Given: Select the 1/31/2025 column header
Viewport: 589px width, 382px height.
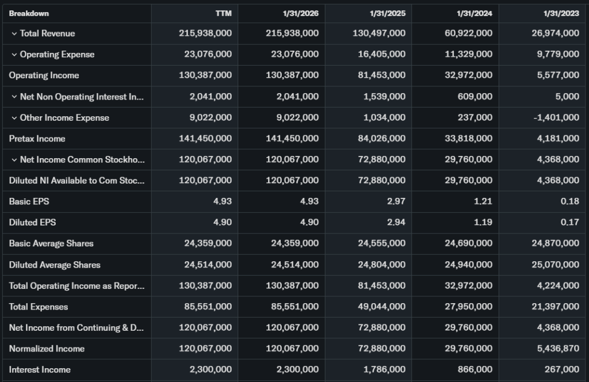Looking at the screenshot, I should [387, 13].
